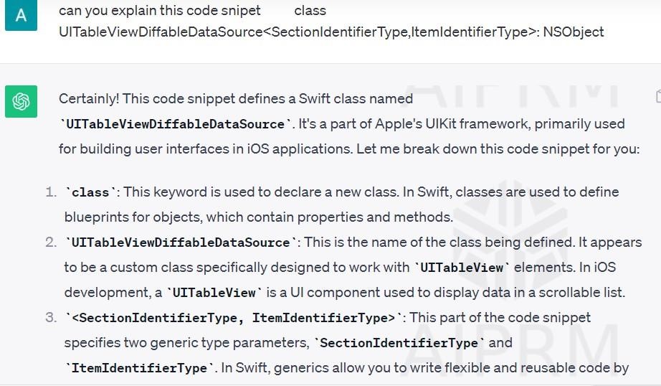Click the `<SectionIdentifierType, ItemIdentifierType>` code in item 3

(234, 318)
